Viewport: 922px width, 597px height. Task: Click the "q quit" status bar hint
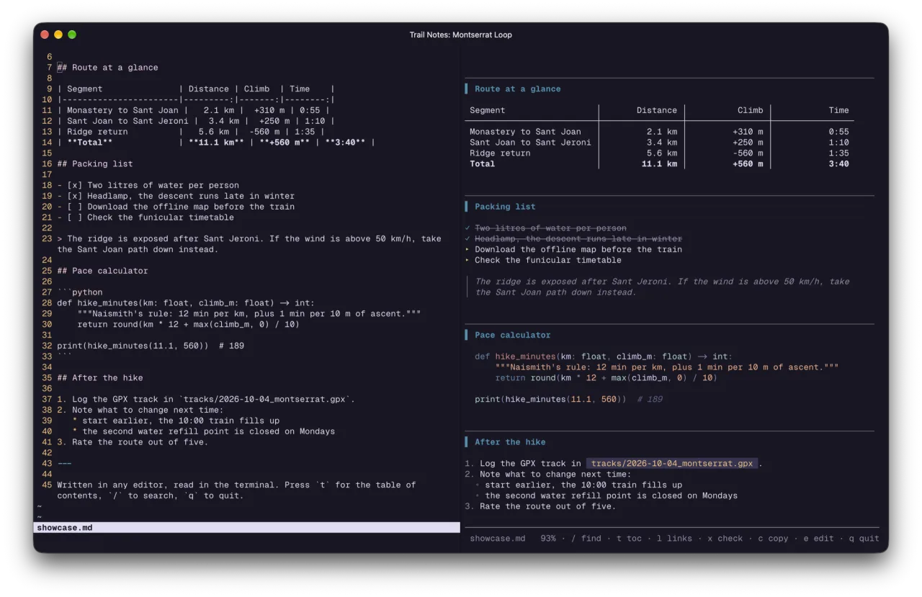[x=864, y=539]
